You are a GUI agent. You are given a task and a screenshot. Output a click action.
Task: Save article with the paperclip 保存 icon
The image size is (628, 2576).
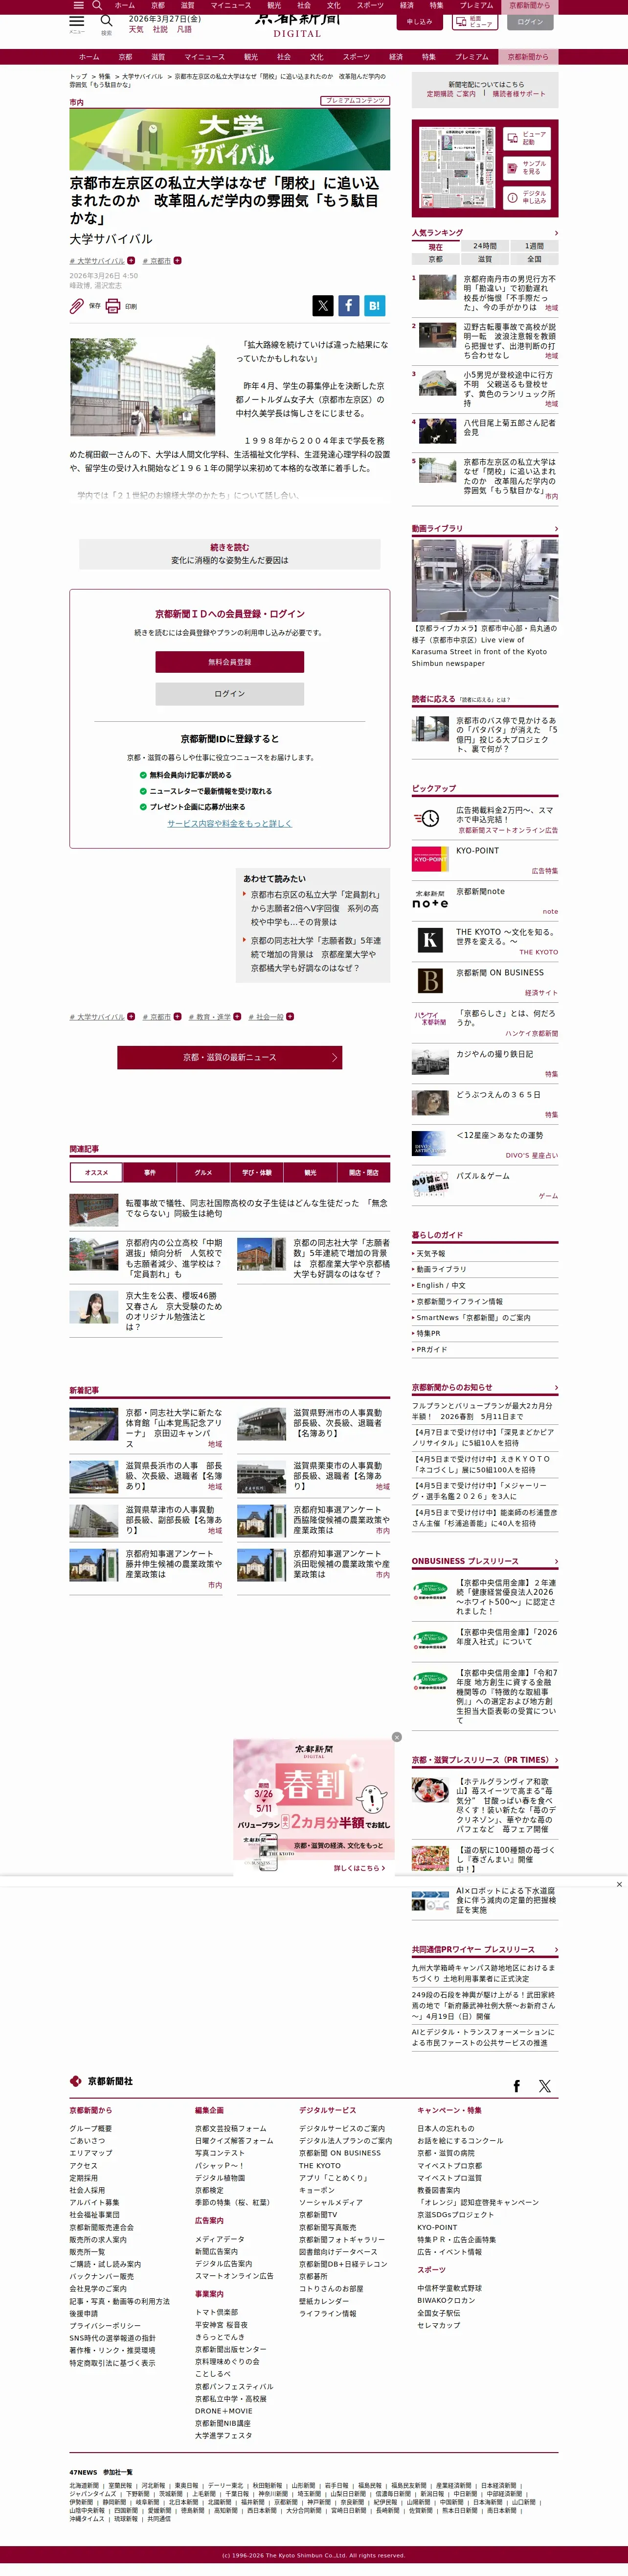coord(77,306)
